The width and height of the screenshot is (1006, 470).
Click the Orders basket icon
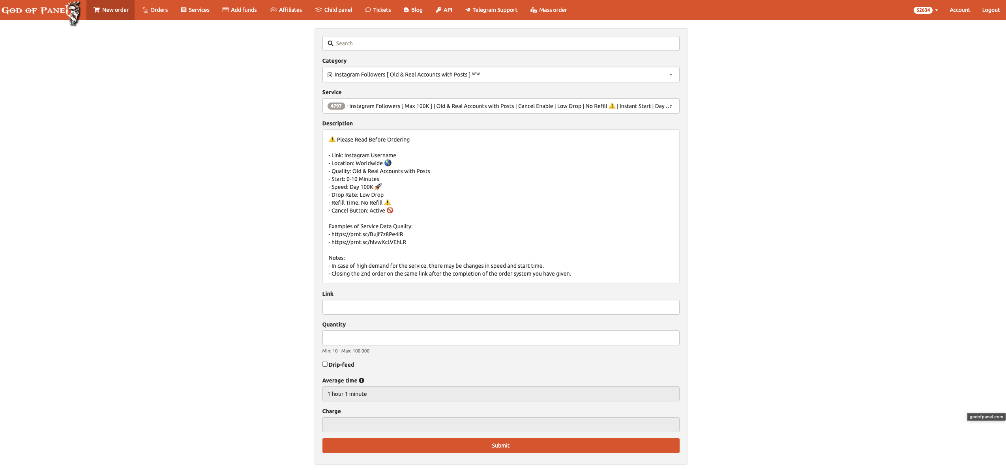145,10
